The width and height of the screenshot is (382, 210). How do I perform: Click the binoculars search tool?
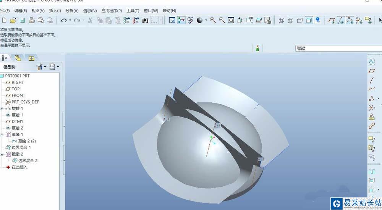click(x=145, y=20)
